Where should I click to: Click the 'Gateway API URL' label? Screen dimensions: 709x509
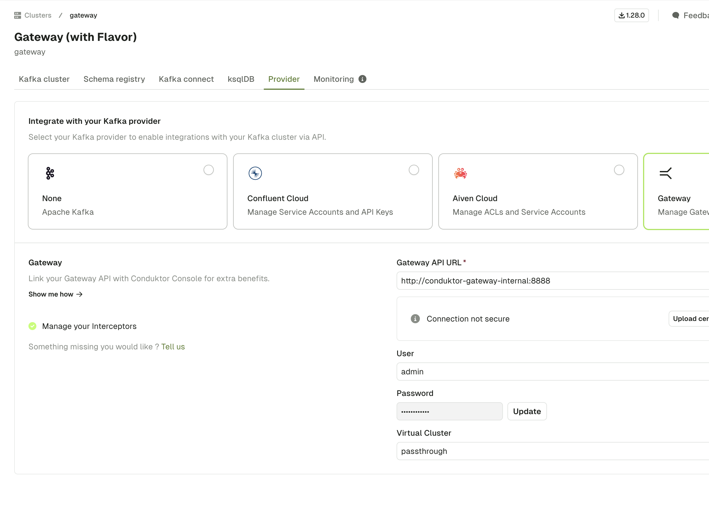429,263
